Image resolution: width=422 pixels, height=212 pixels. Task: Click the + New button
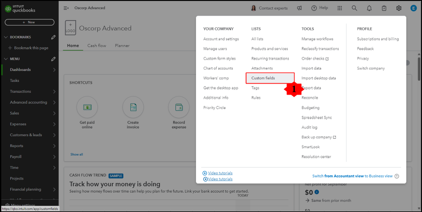[30, 22]
